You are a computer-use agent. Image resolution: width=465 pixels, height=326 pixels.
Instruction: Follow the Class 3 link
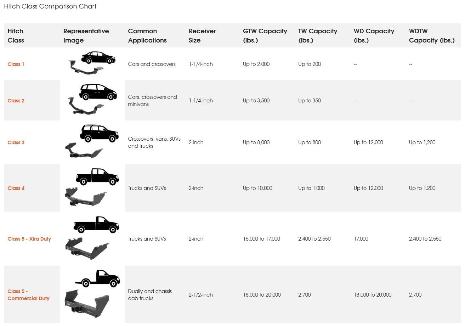pos(16,142)
